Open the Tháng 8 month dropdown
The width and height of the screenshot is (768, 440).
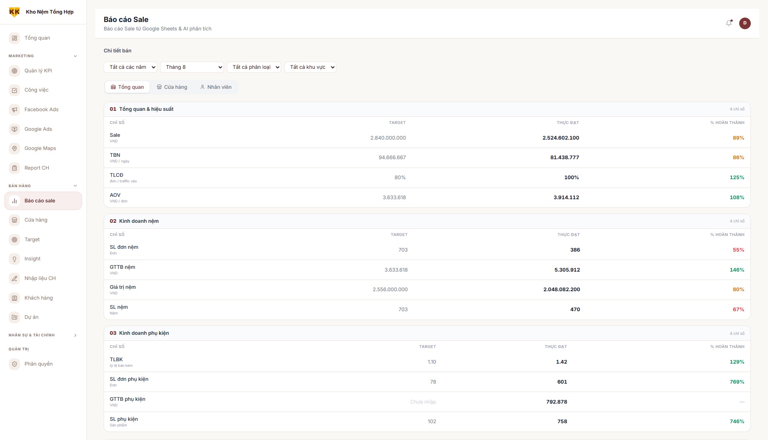point(192,67)
